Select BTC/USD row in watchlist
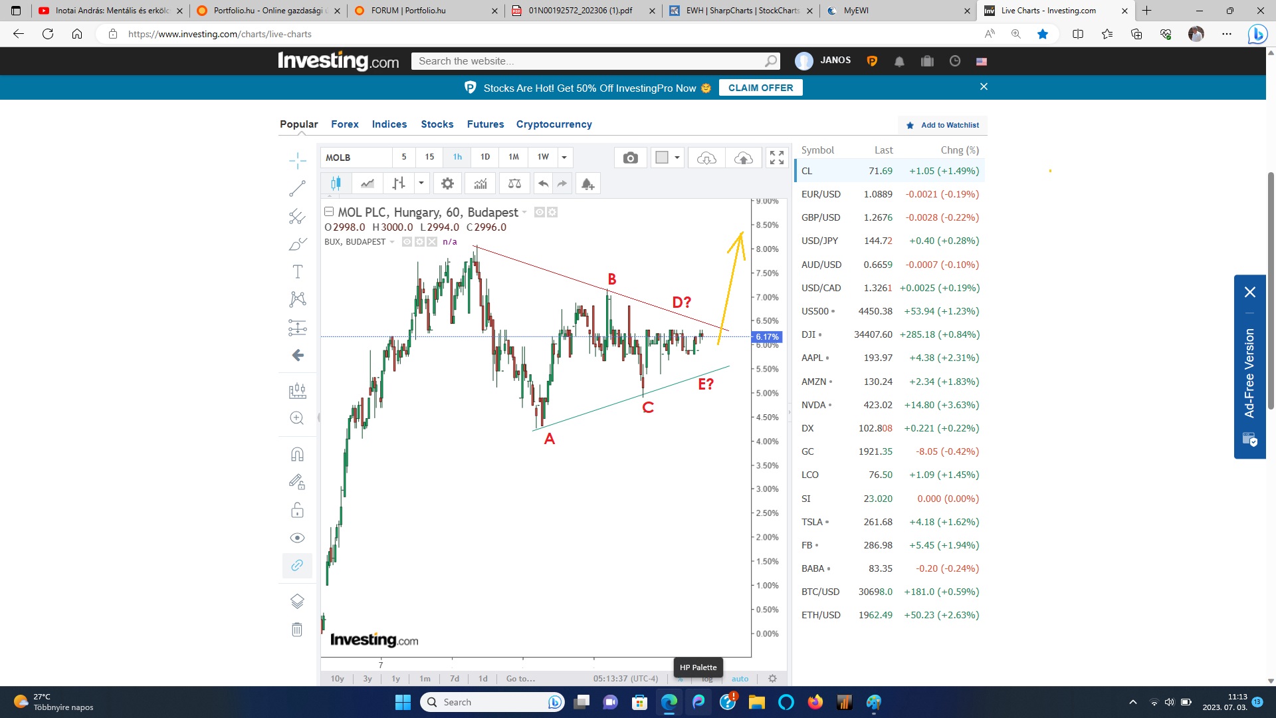1276x718 pixels. point(889,592)
